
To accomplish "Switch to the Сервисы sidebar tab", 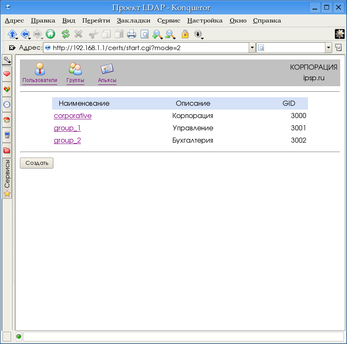I will click(x=7, y=178).
